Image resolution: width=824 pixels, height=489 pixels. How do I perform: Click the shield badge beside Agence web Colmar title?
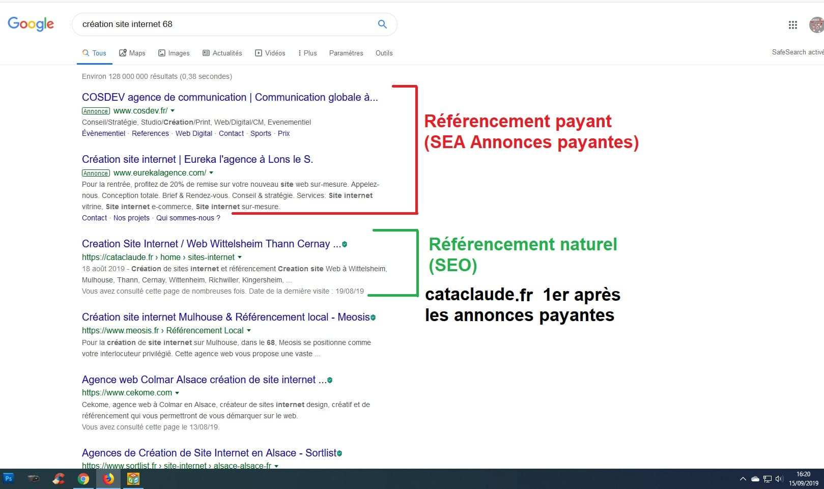coord(330,380)
